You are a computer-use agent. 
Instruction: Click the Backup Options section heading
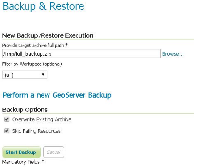click(x=25, y=109)
